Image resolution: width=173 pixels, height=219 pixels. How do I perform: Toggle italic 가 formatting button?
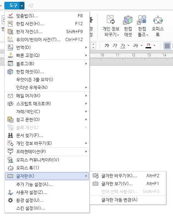pyautogui.click(x=115, y=45)
